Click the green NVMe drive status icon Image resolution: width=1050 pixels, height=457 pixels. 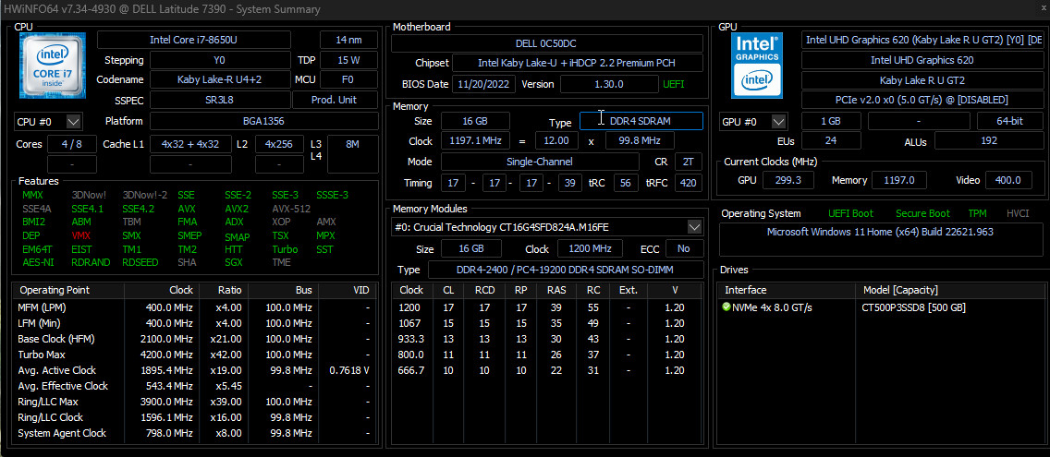[x=726, y=307]
